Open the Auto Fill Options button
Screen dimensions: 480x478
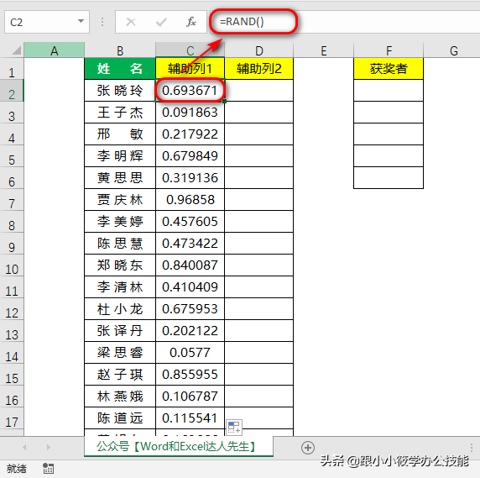pyautogui.click(x=234, y=427)
